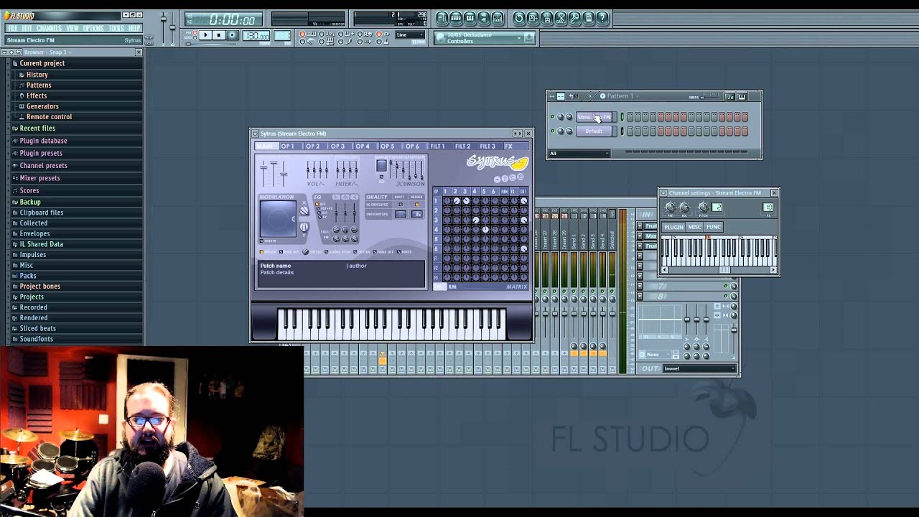Mute Default channel green LED
Screen dimensions: 919x517
point(552,131)
